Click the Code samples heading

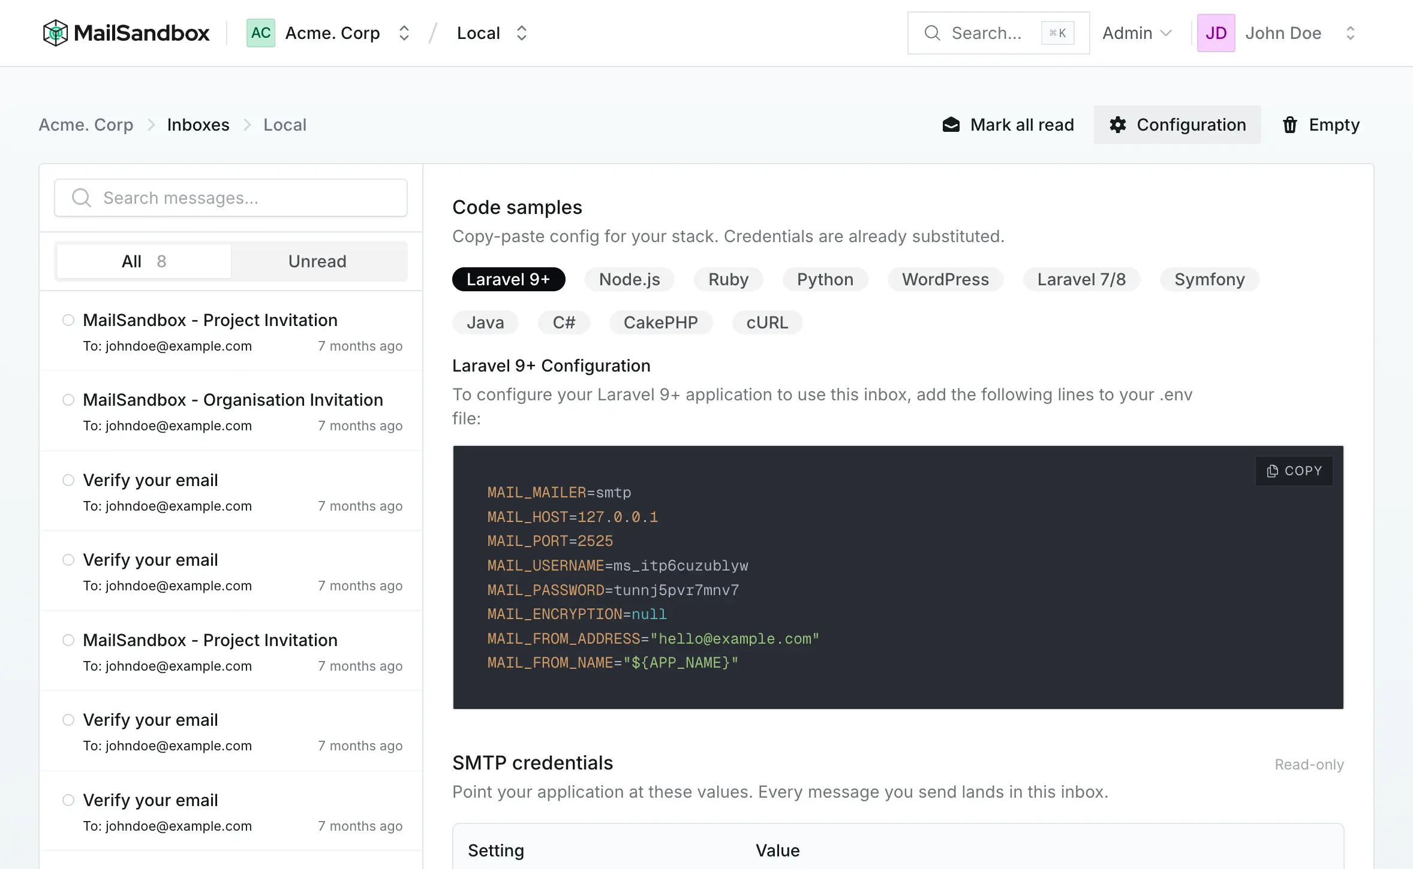(517, 207)
